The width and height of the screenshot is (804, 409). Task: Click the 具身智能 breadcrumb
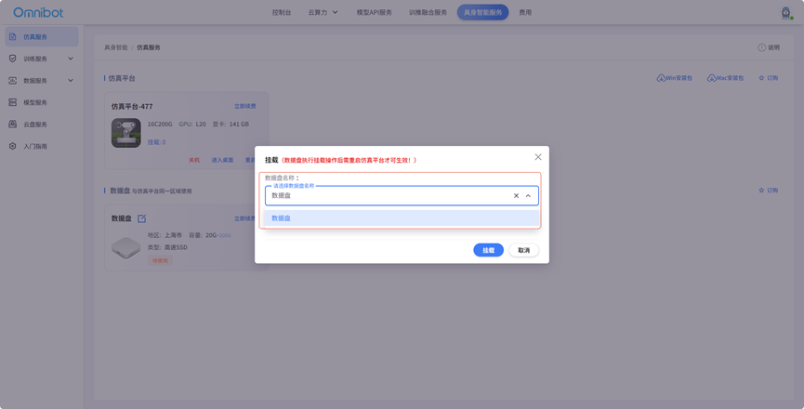point(116,47)
